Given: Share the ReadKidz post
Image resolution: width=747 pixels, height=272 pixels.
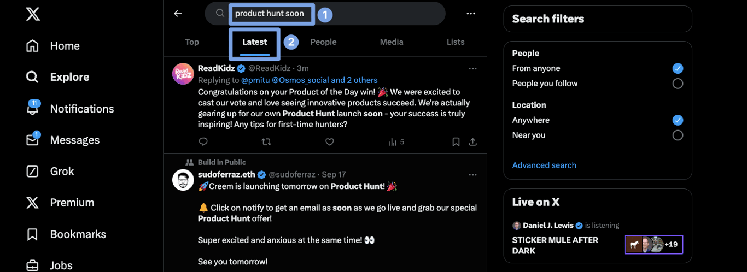Looking at the screenshot, I should 473,142.
